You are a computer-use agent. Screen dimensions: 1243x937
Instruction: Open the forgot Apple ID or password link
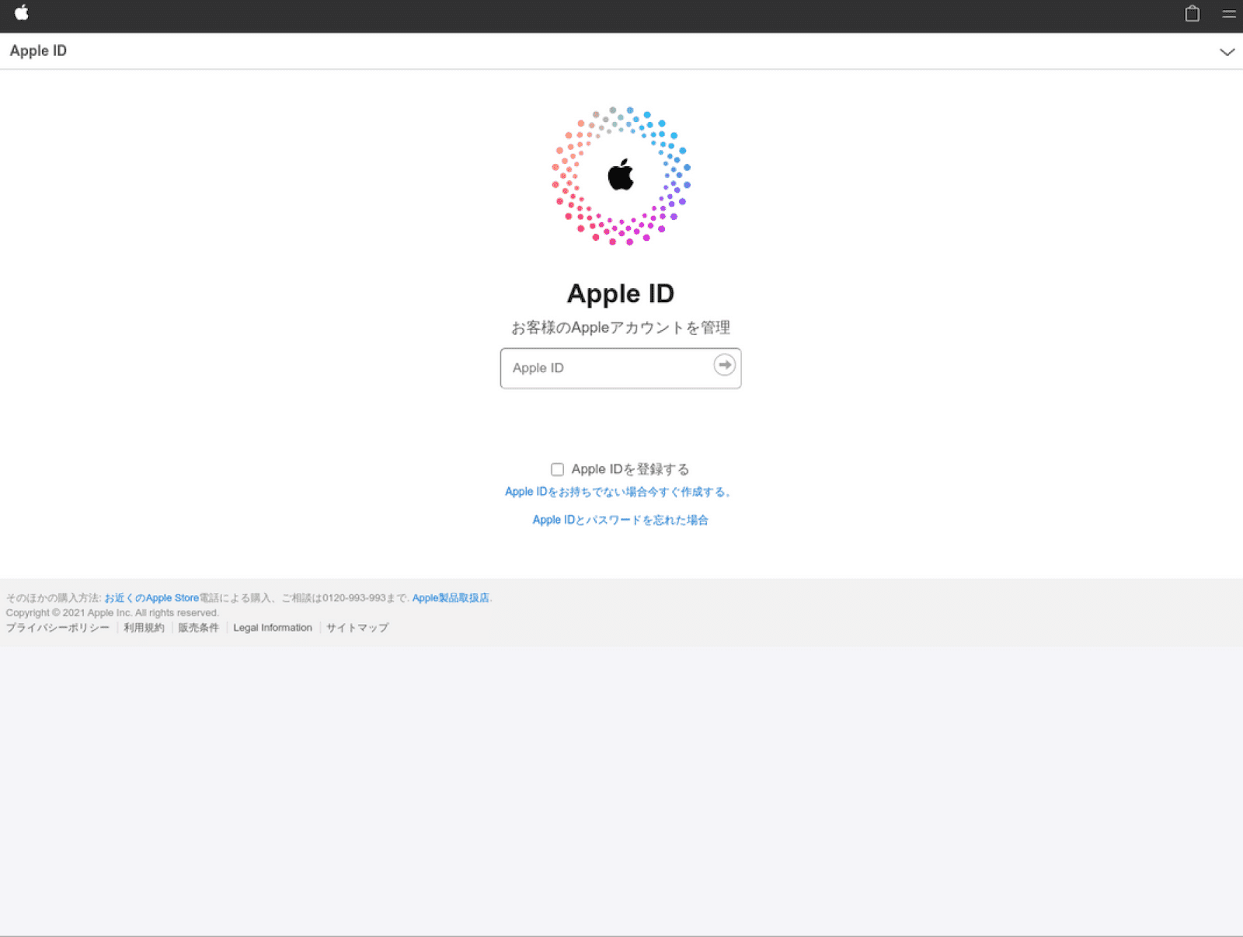click(620, 520)
